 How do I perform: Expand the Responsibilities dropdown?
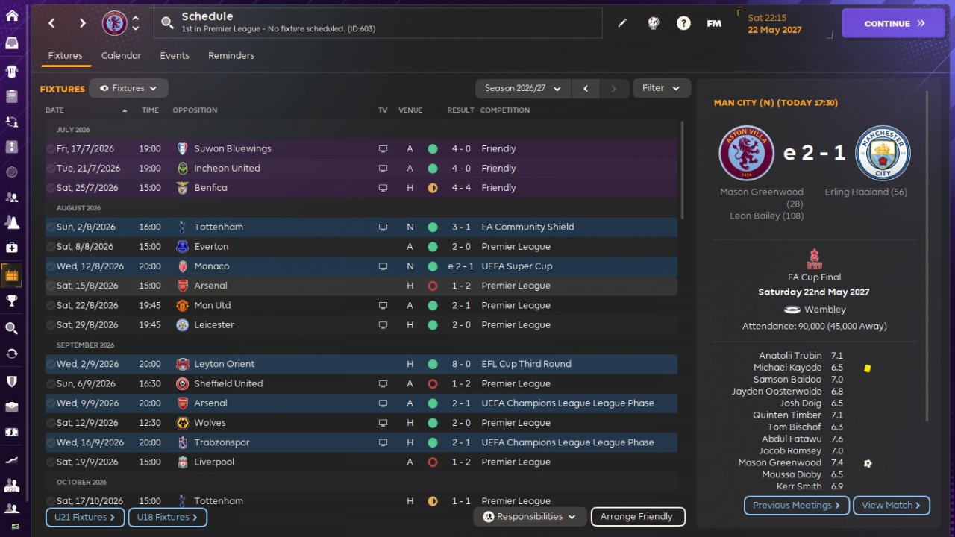coord(530,516)
